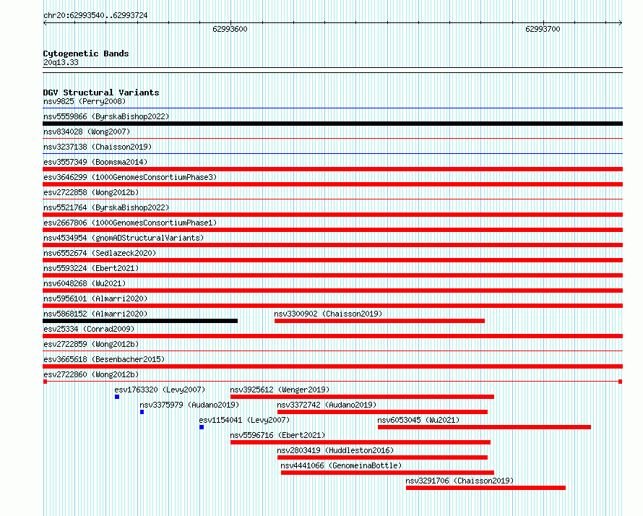
Task: Open variant nsv5559866 (ByrskaBishop2022)
Action: click(x=106, y=116)
